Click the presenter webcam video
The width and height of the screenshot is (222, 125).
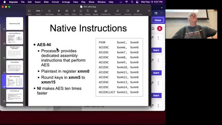click(191, 24)
